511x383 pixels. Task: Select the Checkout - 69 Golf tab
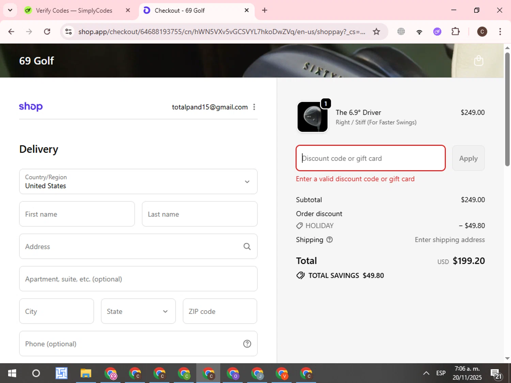click(x=196, y=11)
